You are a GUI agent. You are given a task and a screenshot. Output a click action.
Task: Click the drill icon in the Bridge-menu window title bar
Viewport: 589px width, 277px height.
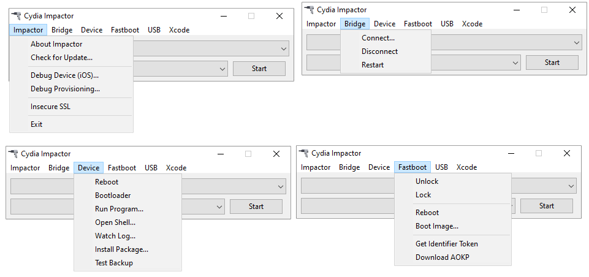point(310,9)
